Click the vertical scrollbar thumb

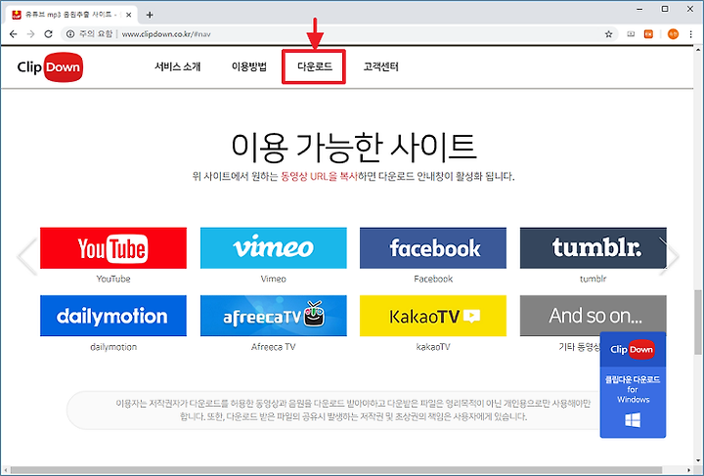(x=697, y=322)
